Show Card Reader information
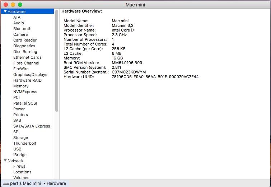This screenshot has height=187, width=271. tap(25, 40)
